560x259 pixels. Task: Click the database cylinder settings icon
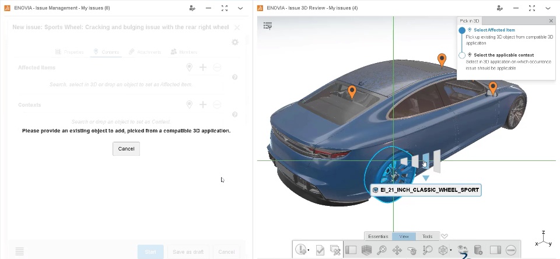point(478,250)
